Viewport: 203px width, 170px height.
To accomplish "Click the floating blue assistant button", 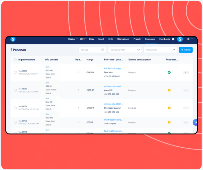I will (x=195, y=122).
